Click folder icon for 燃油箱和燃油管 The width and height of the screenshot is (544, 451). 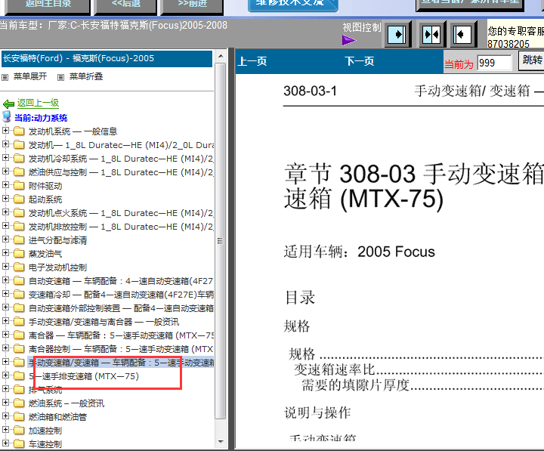point(19,417)
